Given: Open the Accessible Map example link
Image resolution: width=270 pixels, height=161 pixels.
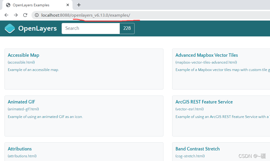Looking at the screenshot, I should pos(23,55).
